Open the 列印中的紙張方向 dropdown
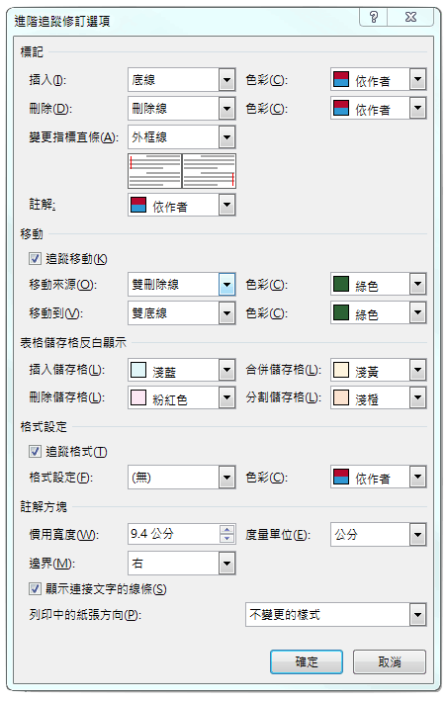Image resolution: width=448 pixels, height=701 pixels. pos(336,614)
